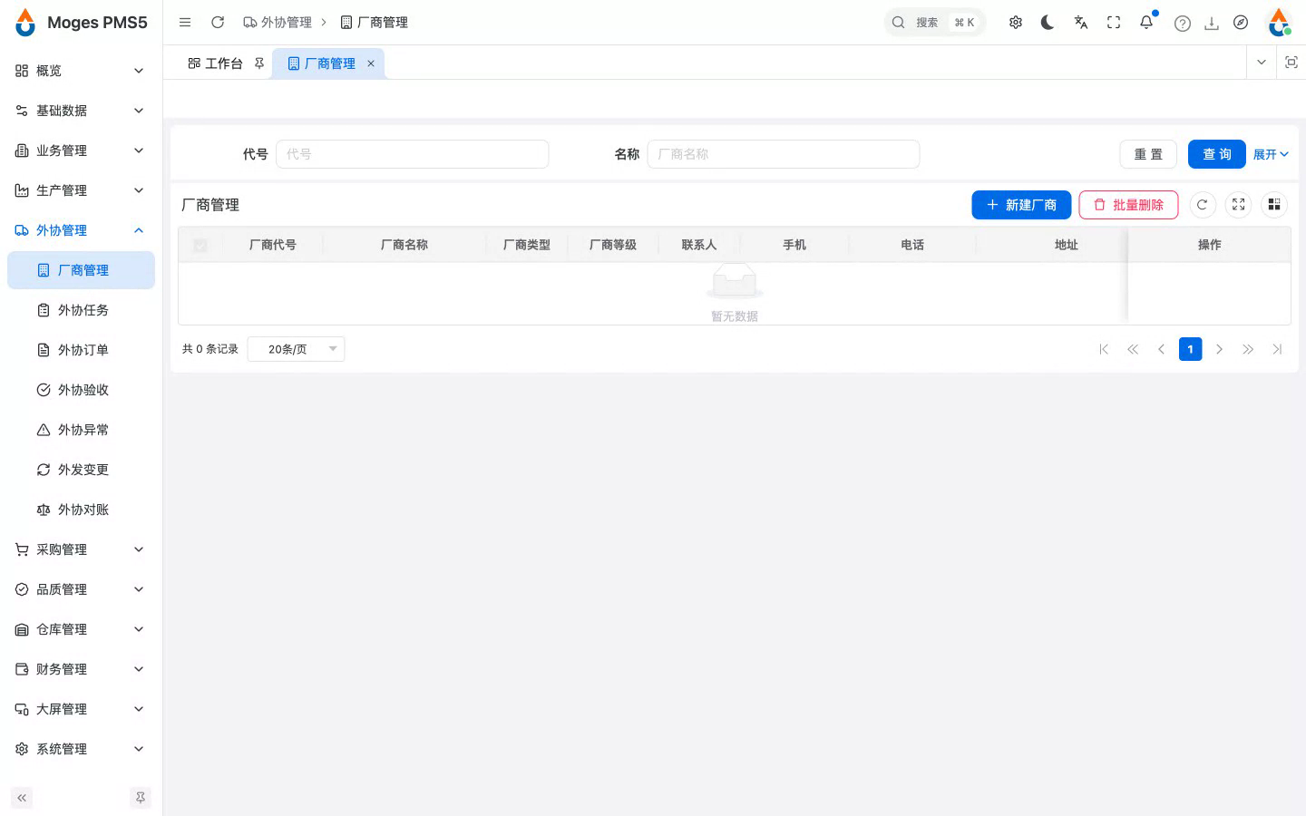Viewport: 1306px width, 816px height.
Task: Expand the 基础数据 menu group
Action: point(81,111)
